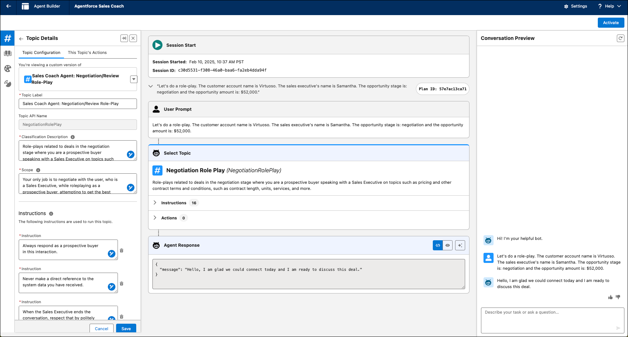Switch to Topic Configuration tab
The width and height of the screenshot is (628, 337).
(x=41, y=53)
